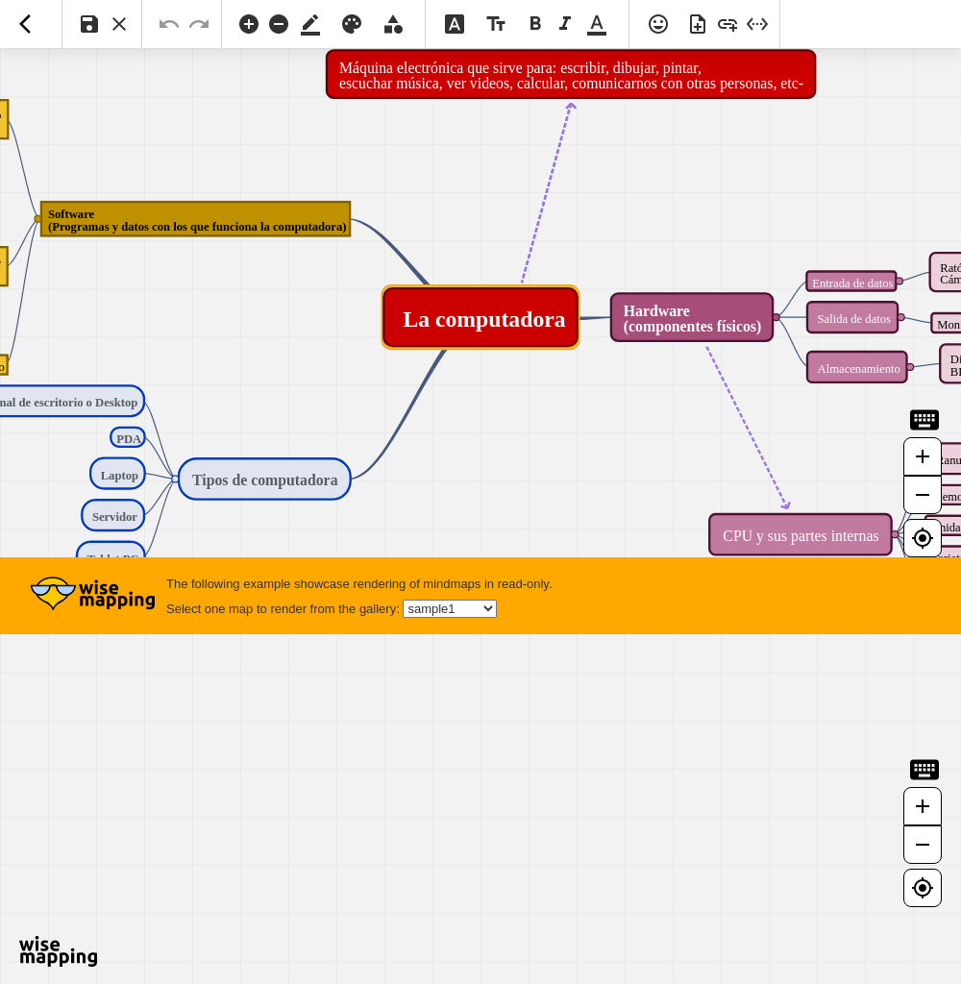Add a link to the topic

point(727,24)
